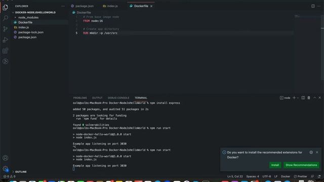Open notifications bell in status bar
Viewport: 324px width, 182px height.
(x=319, y=176)
